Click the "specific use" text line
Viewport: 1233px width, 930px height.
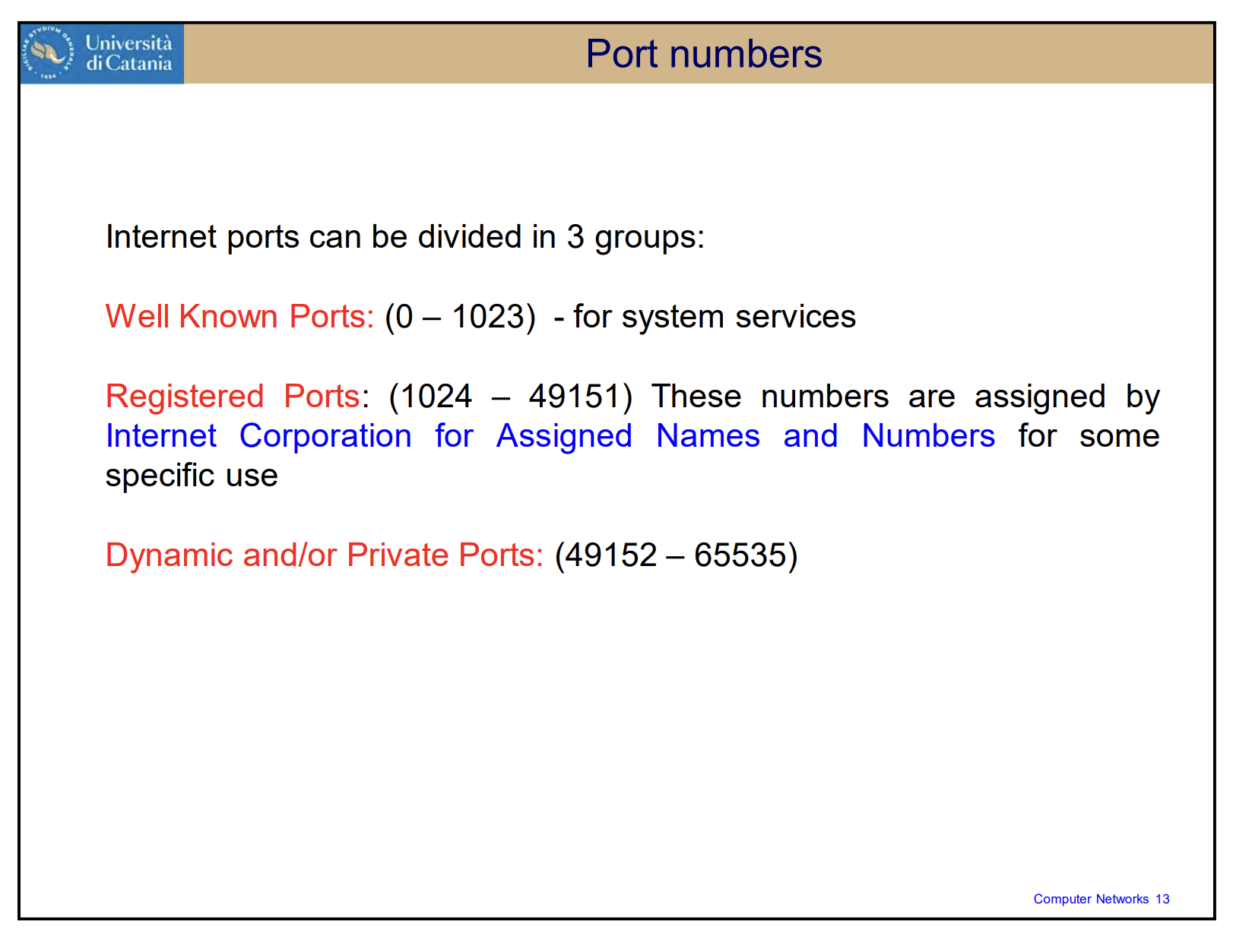192,476
